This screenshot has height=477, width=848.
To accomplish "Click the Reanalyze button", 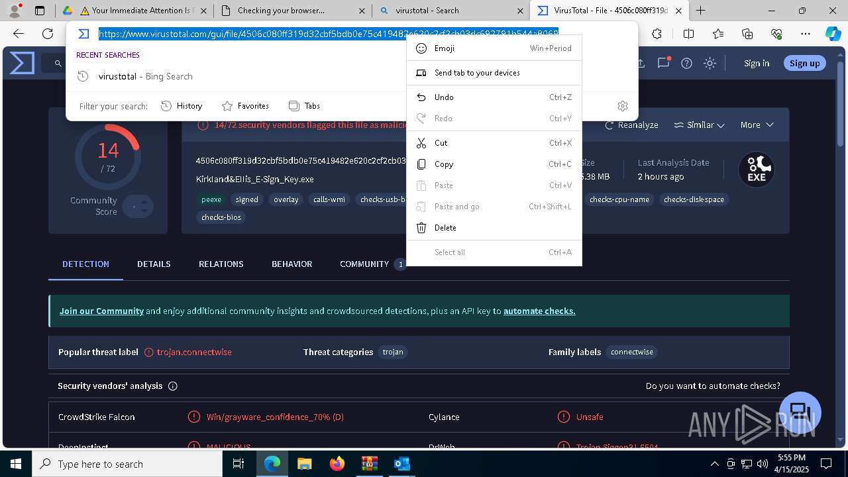I will [x=631, y=125].
